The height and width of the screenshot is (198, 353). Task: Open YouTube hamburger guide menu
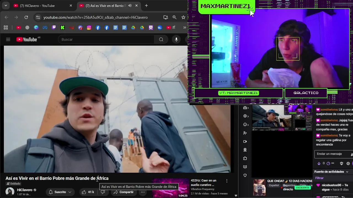click(8, 39)
